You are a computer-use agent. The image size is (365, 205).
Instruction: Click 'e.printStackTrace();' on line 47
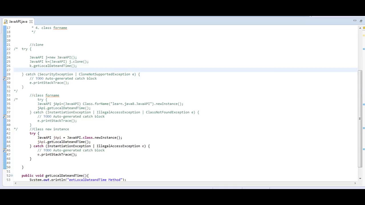(57, 155)
